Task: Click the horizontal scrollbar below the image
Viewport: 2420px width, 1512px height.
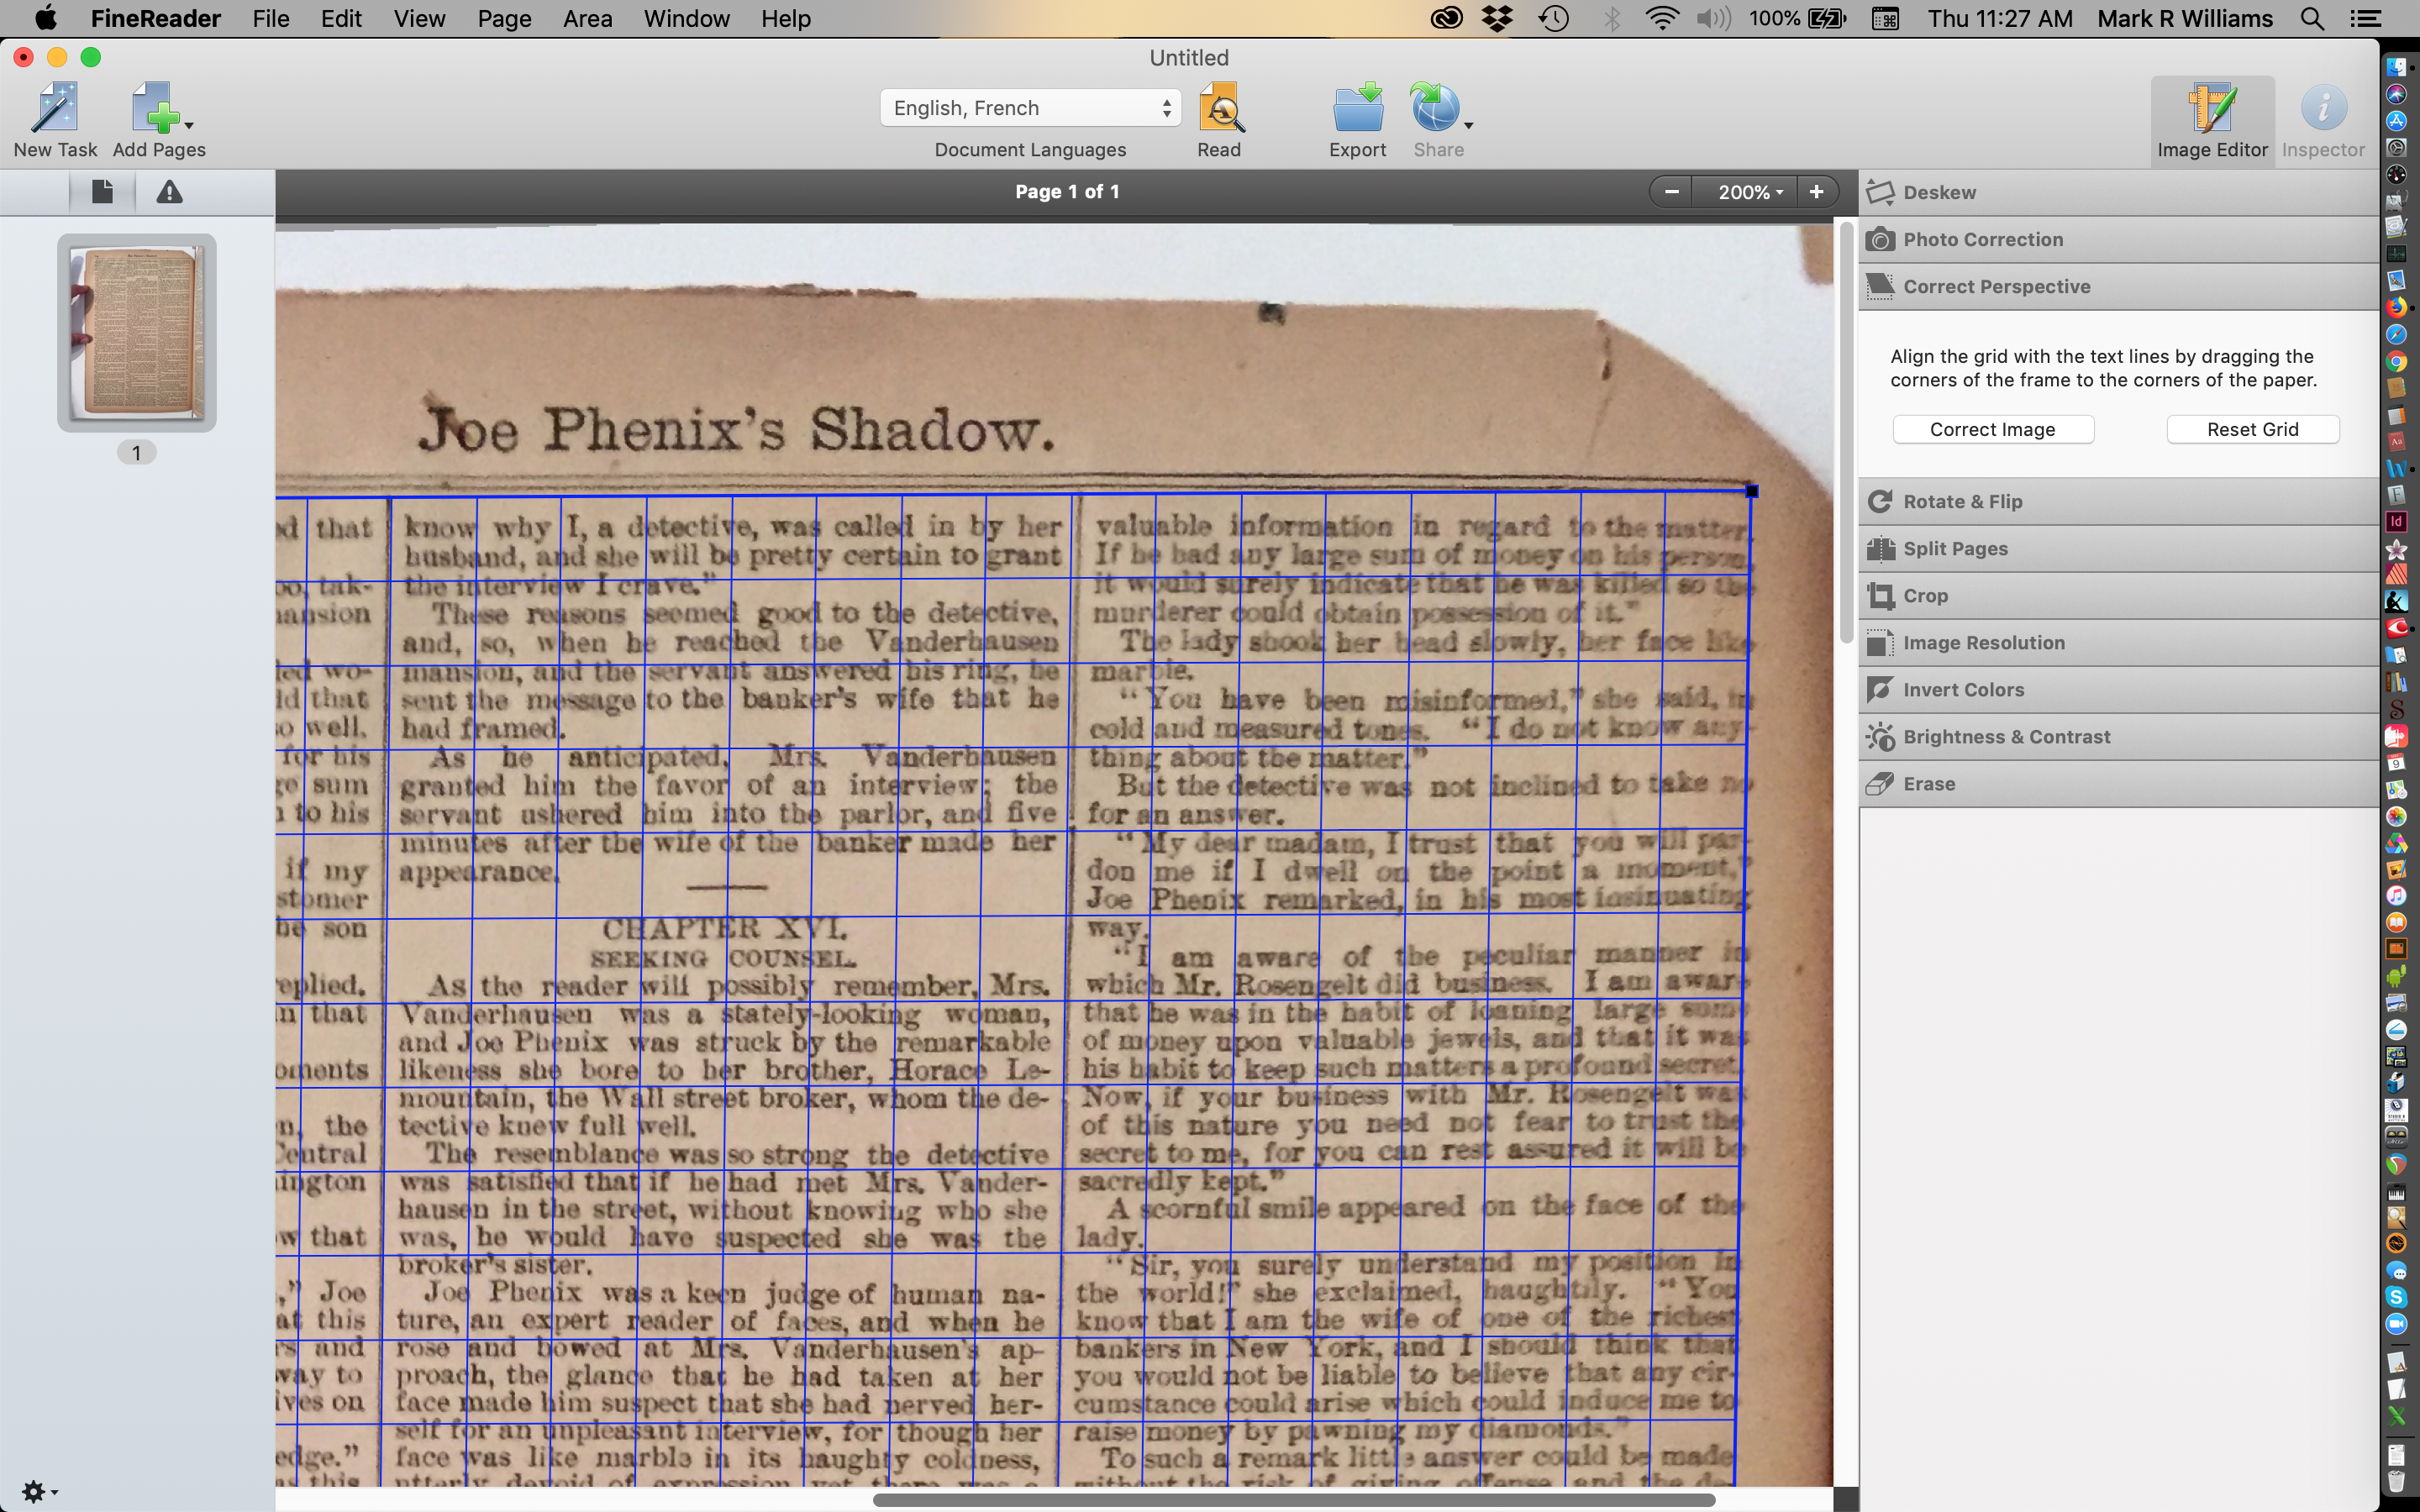Action: click(x=1293, y=1500)
